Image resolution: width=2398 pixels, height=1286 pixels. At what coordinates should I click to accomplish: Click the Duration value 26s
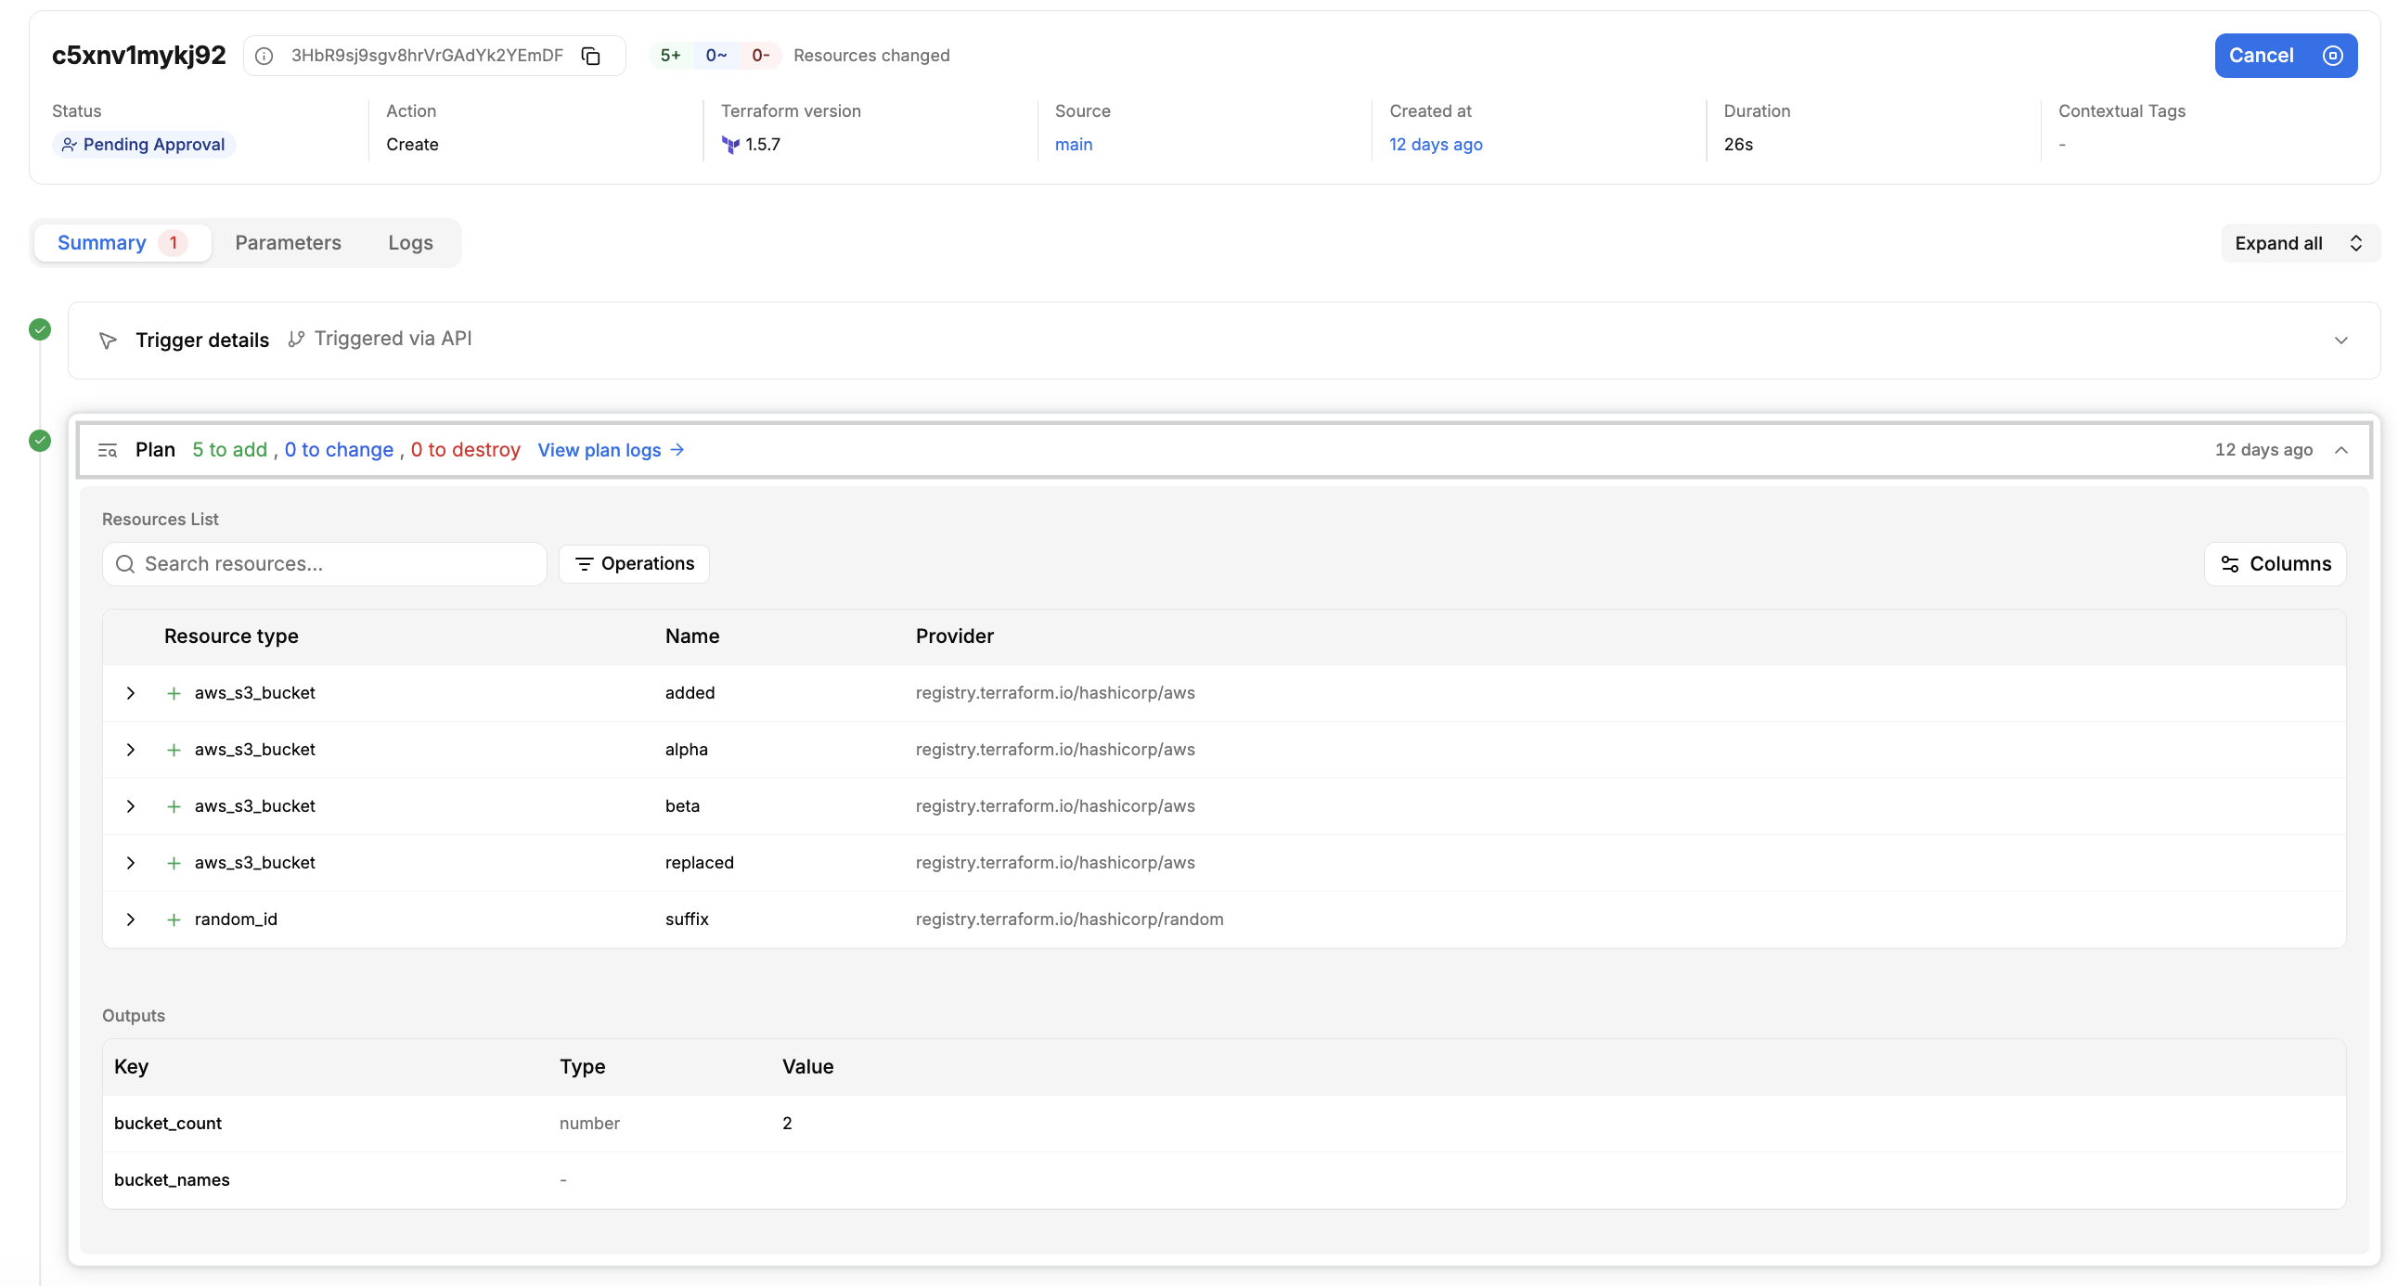[x=1738, y=145]
